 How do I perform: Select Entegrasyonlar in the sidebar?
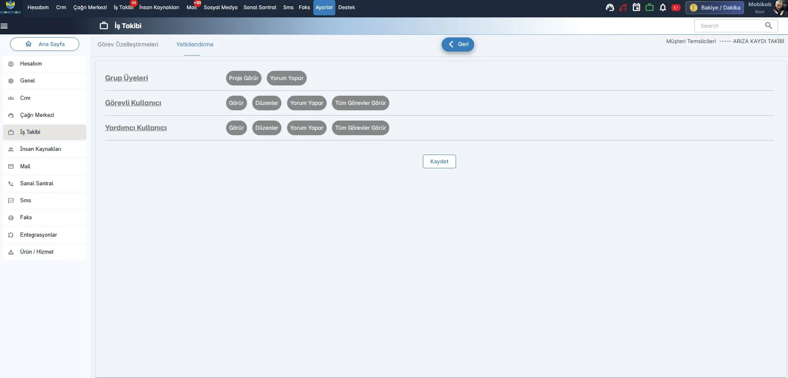(38, 235)
